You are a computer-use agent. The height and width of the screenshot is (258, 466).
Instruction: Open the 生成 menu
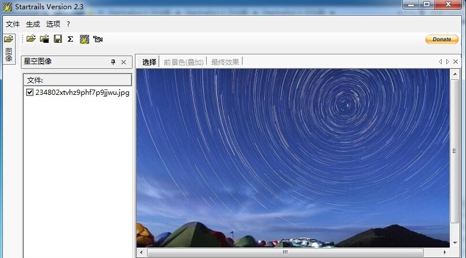(33, 24)
